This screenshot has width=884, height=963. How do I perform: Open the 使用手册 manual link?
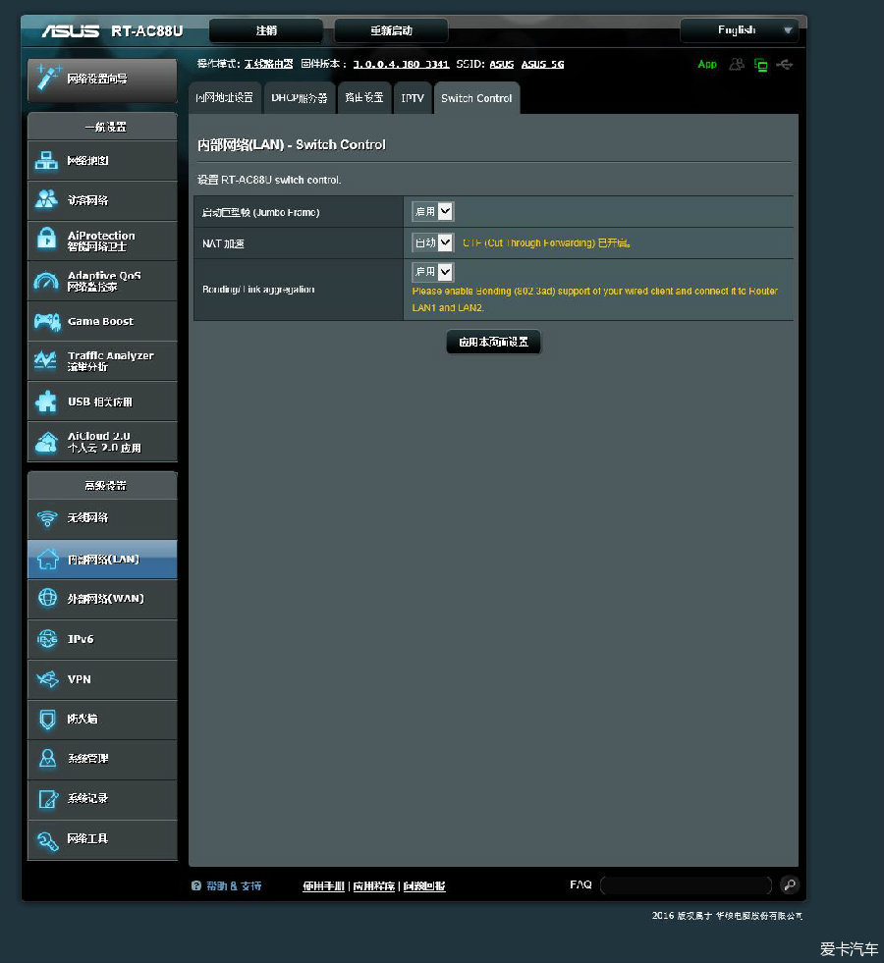(x=324, y=885)
